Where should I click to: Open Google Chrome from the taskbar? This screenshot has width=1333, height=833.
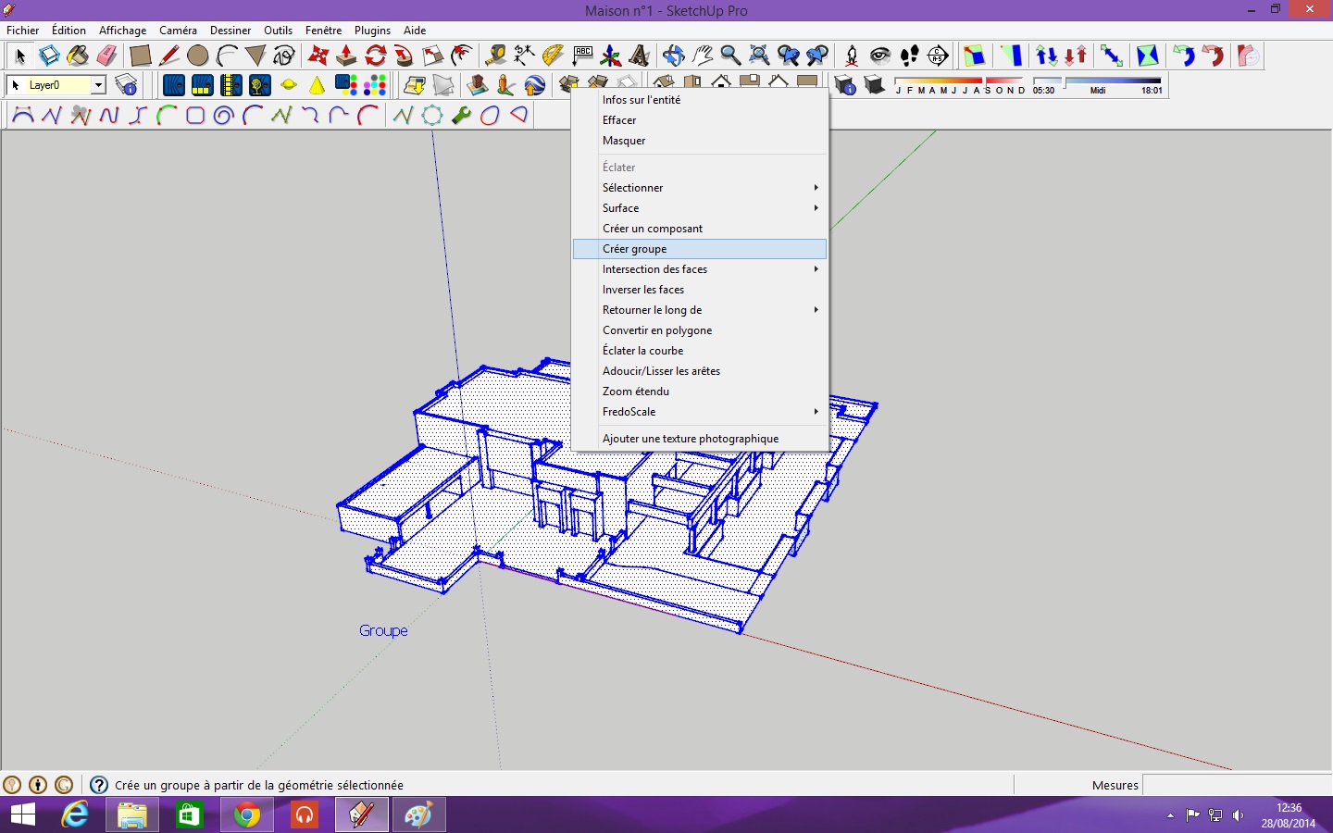[x=247, y=814]
